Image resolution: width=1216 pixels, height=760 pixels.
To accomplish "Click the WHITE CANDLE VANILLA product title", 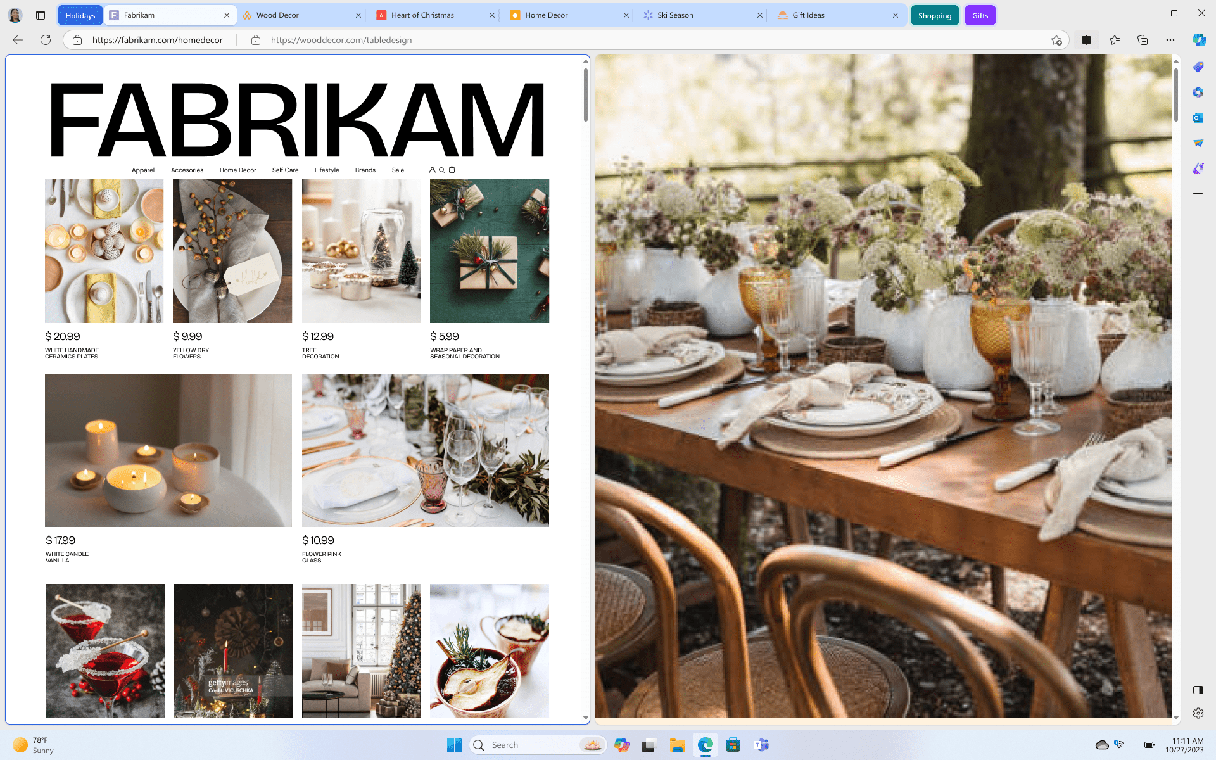I will [67, 557].
